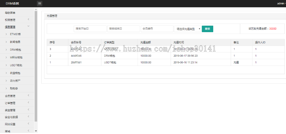286x134 pixels.
Task: Click the 订单类型 column header
Action: click(109, 42)
